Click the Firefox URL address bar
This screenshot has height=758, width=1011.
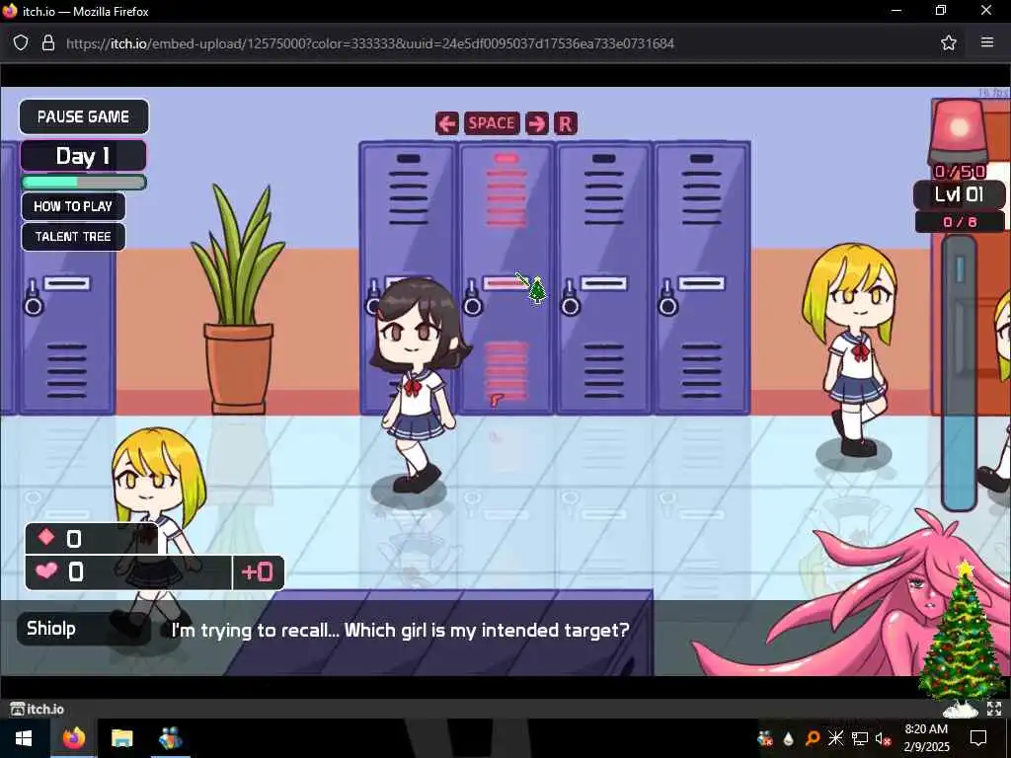(370, 43)
